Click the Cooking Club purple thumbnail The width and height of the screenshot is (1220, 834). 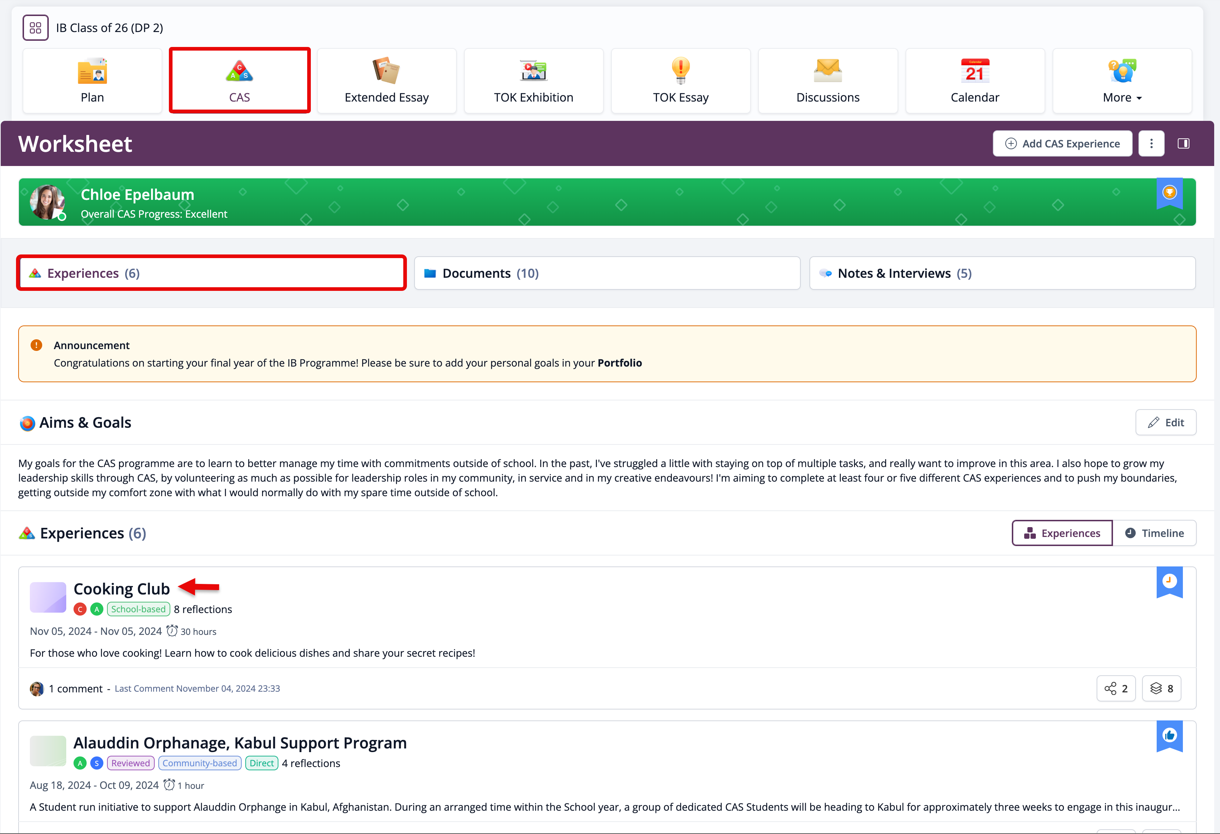click(48, 597)
